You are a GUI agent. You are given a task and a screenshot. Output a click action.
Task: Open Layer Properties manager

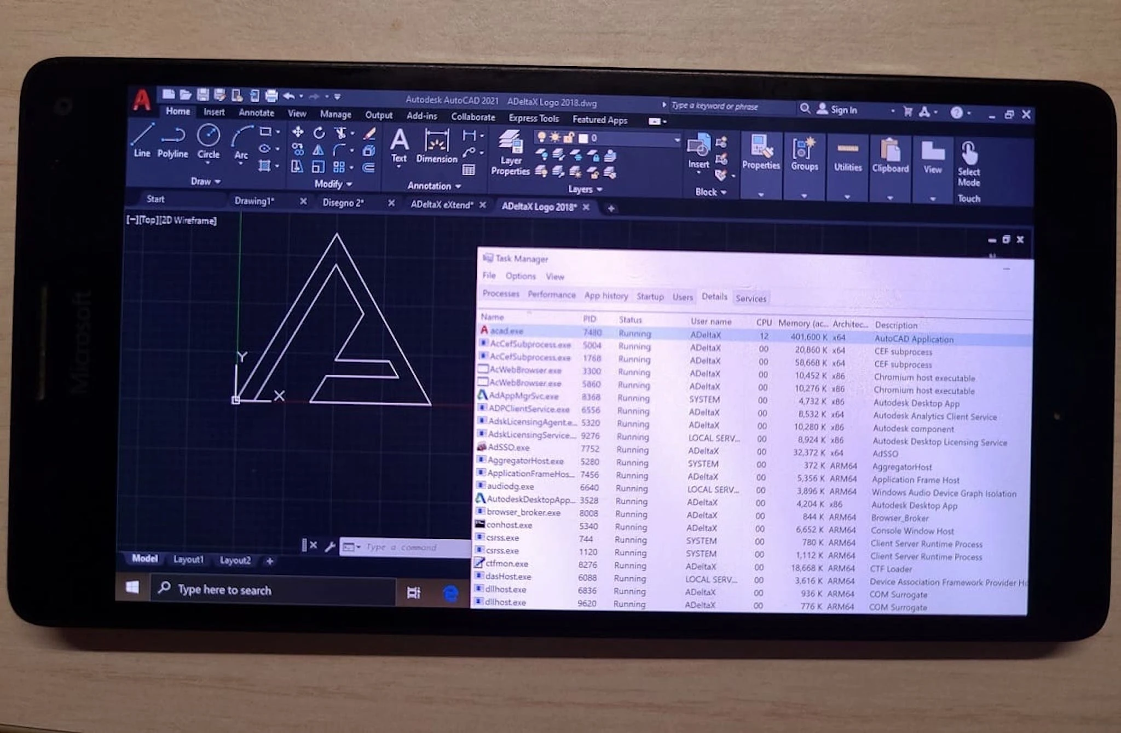point(510,153)
